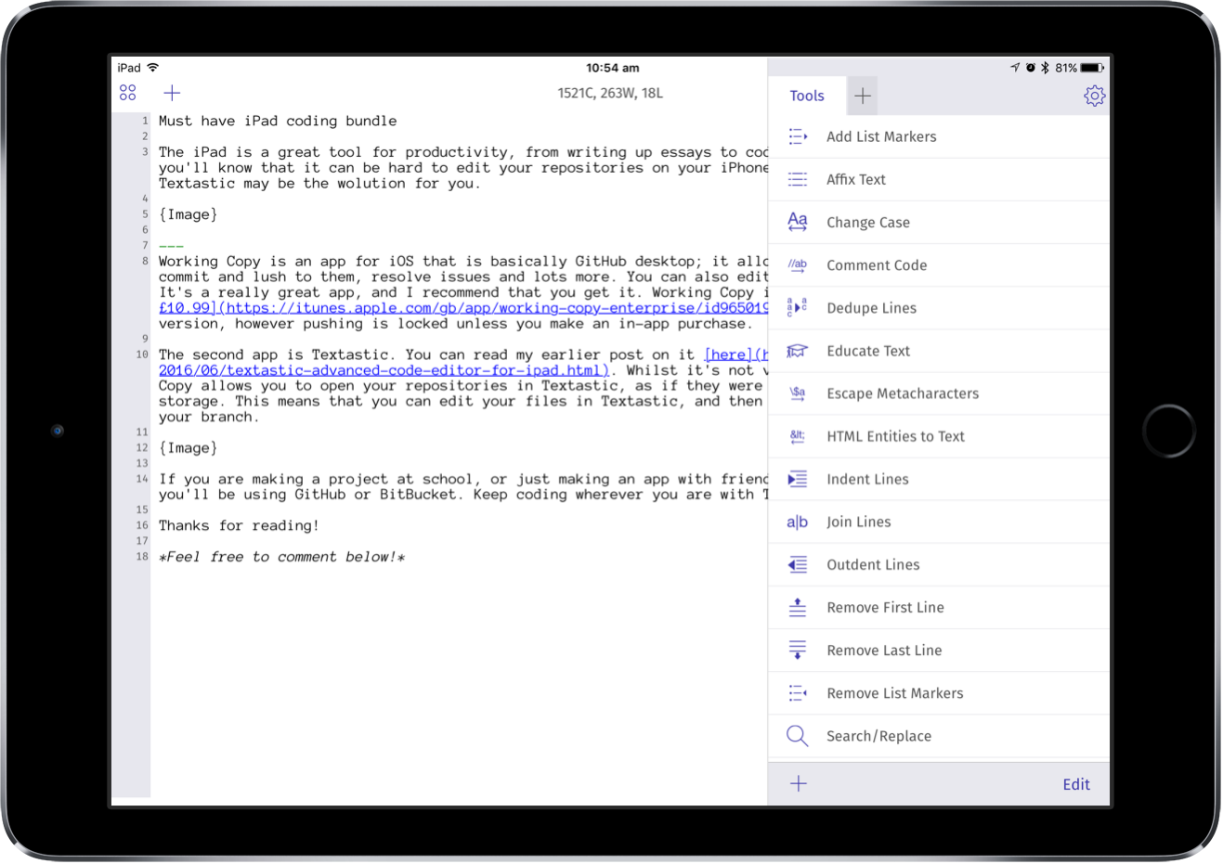Click the Indent Lines icon
Viewport: 1223px width, 864px height.
pos(798,479)
